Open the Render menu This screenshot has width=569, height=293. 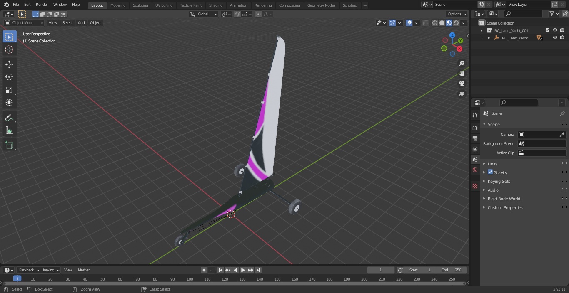[42, 5]
